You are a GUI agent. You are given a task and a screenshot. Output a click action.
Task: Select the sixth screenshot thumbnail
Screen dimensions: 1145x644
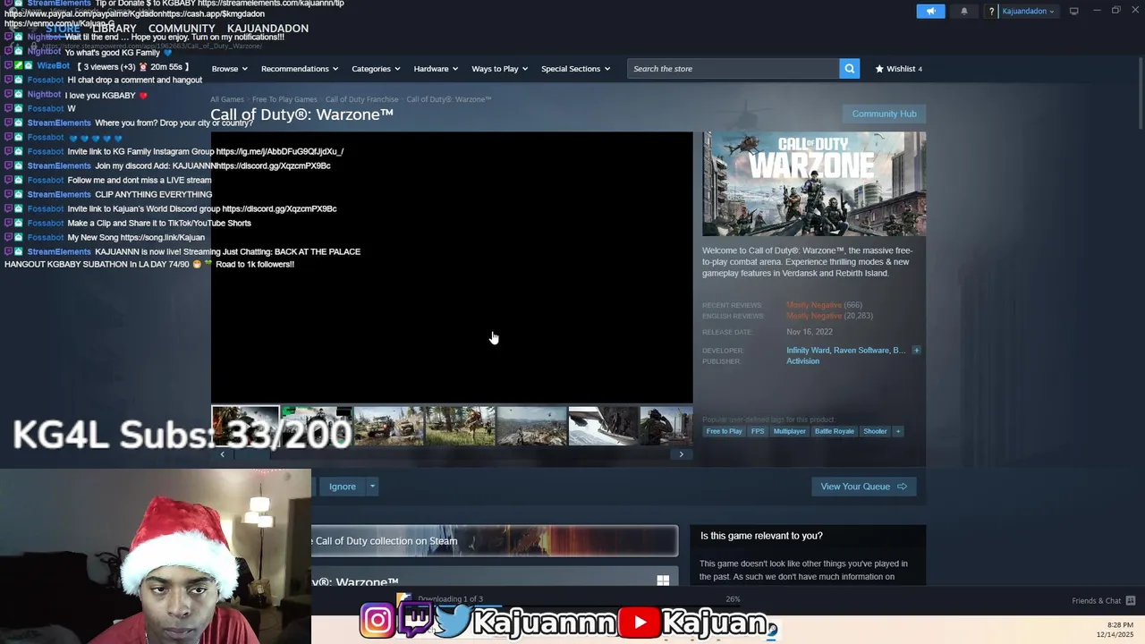click(603, 426)
